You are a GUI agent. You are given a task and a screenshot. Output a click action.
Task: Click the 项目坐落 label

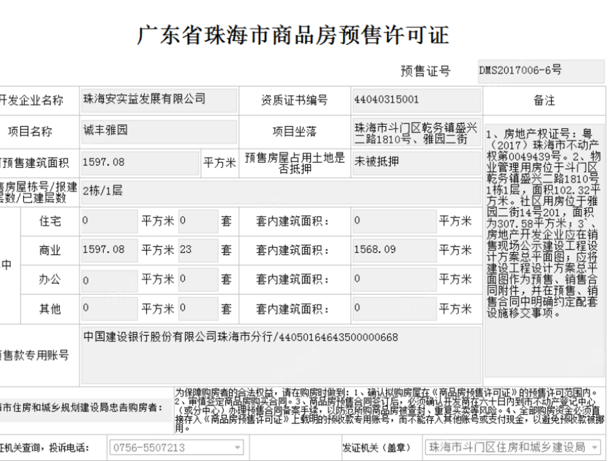point(294,132)
